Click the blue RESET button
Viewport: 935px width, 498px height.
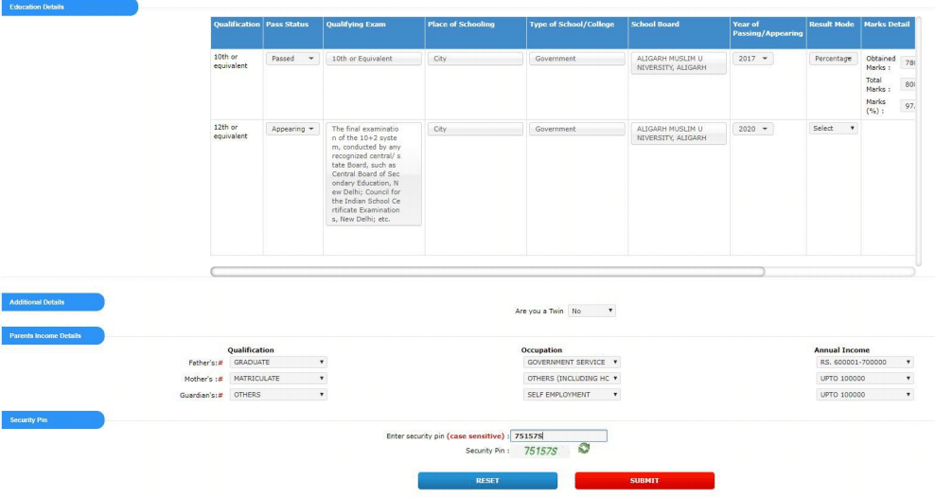click(x=487, y=481)
